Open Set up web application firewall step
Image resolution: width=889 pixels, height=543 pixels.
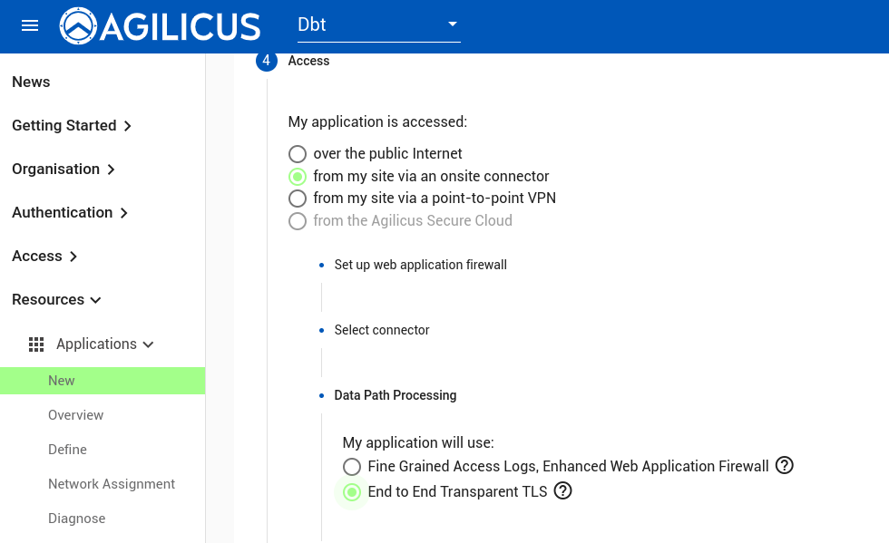coord(420,265)
